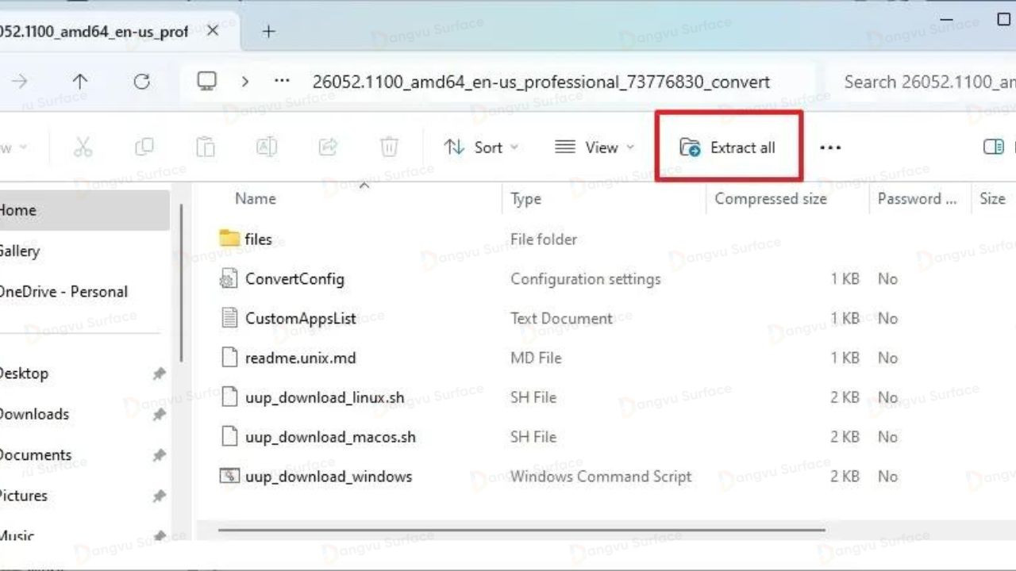Select the Rename icon
The height and width of the screenshot is (571, 1016).
(x=266, y=147)
